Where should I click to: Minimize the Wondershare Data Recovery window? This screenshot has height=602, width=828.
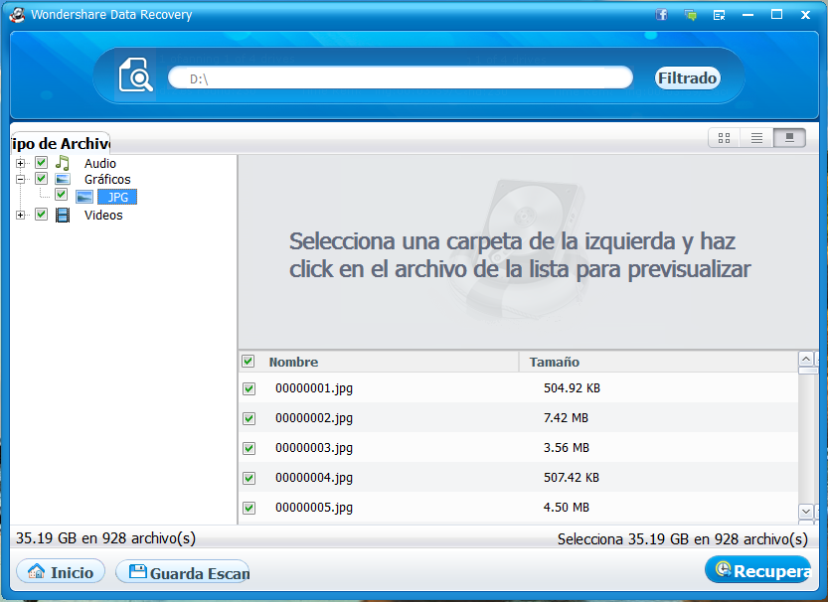point(747,15)
